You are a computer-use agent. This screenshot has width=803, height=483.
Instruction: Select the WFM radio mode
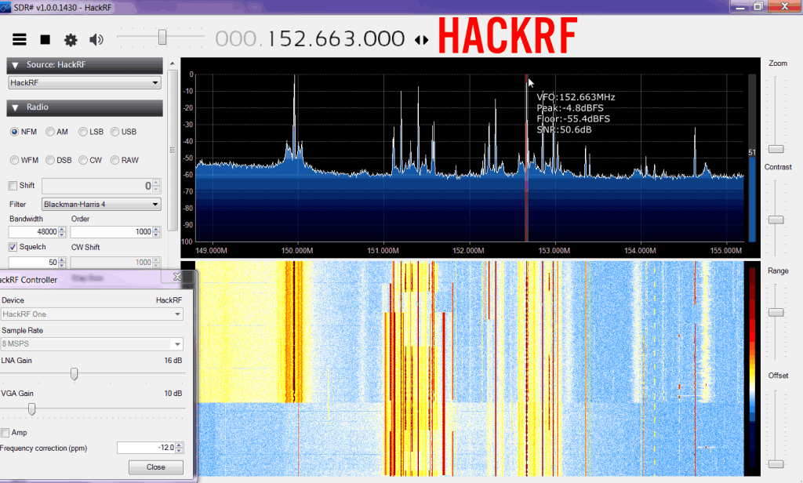pos(15,160)
